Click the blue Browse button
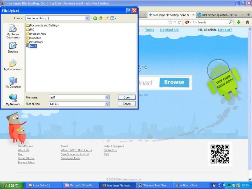This screenshot has width=252, height=189. click(x=174, y=82)
